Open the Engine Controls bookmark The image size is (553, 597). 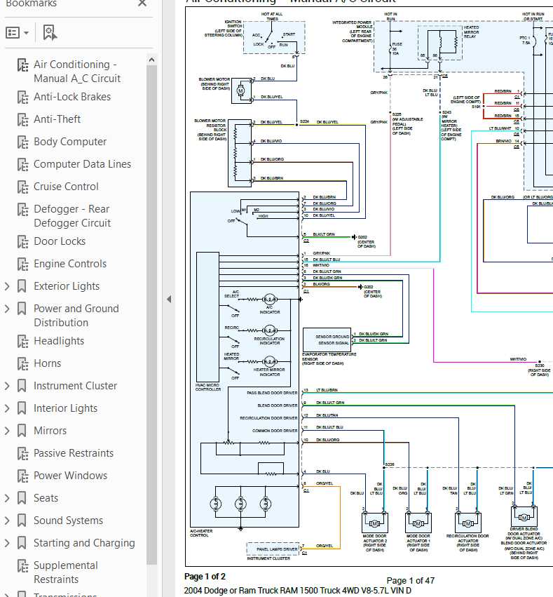[70, 264]
